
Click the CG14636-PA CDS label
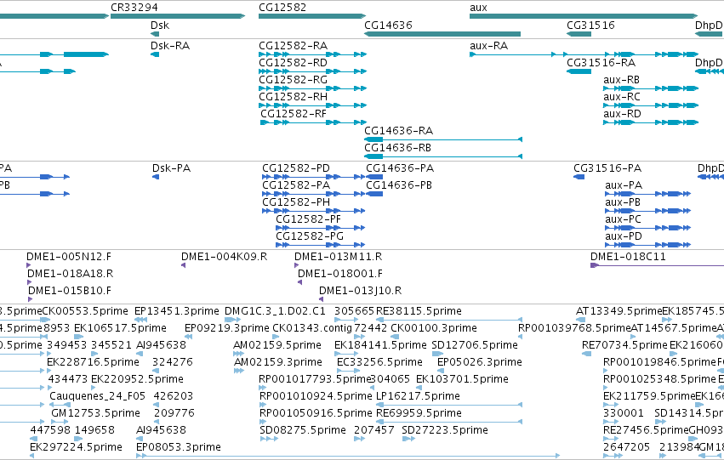400,168
